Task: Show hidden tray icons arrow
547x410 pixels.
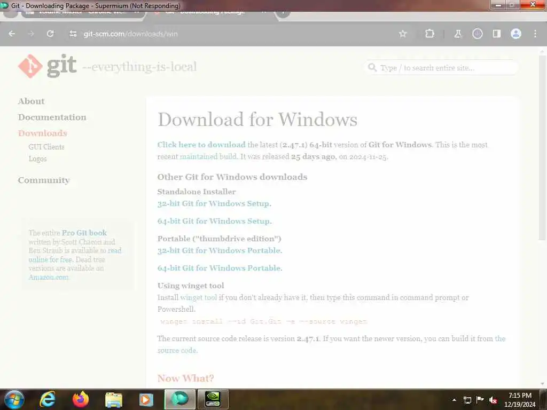Action: (x=454, y=399)
